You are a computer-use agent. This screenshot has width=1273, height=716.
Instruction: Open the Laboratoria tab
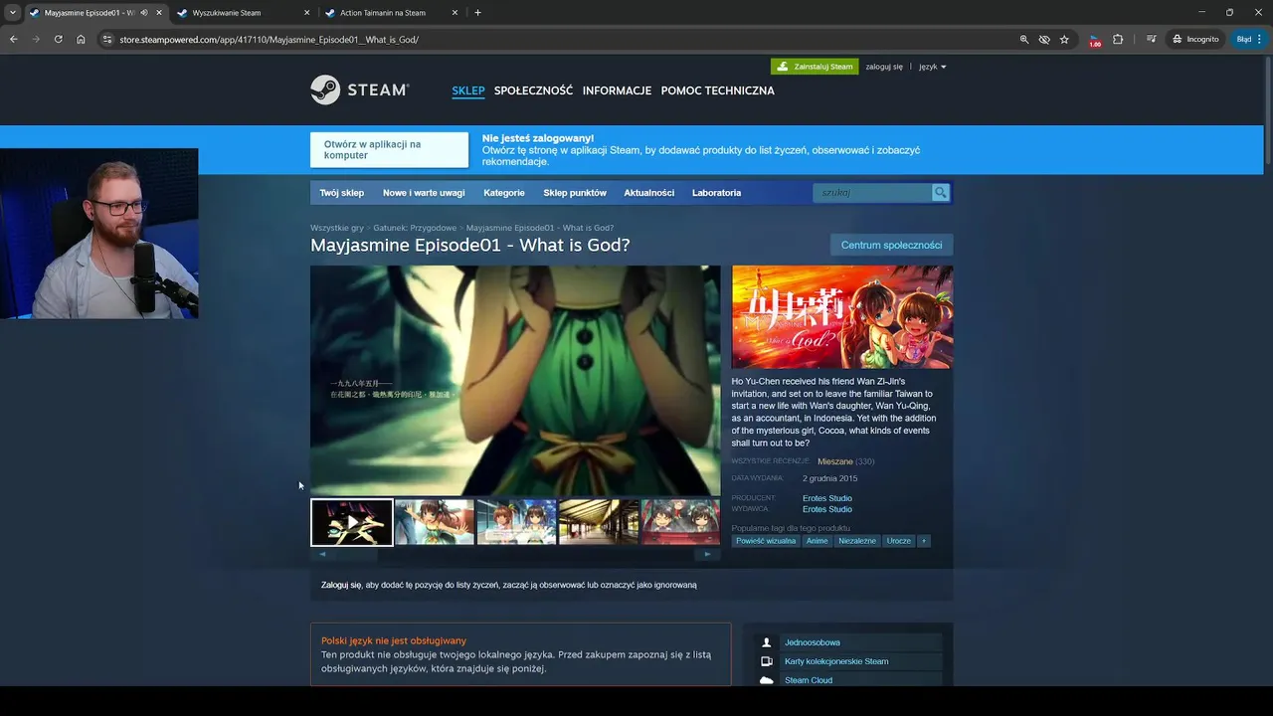coord(716,193)
